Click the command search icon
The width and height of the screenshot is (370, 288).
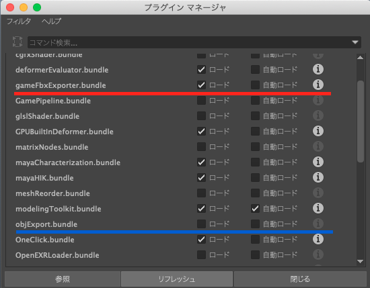coord(17,42)
